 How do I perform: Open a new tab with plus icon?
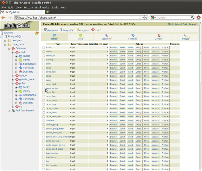click(48, 12)
